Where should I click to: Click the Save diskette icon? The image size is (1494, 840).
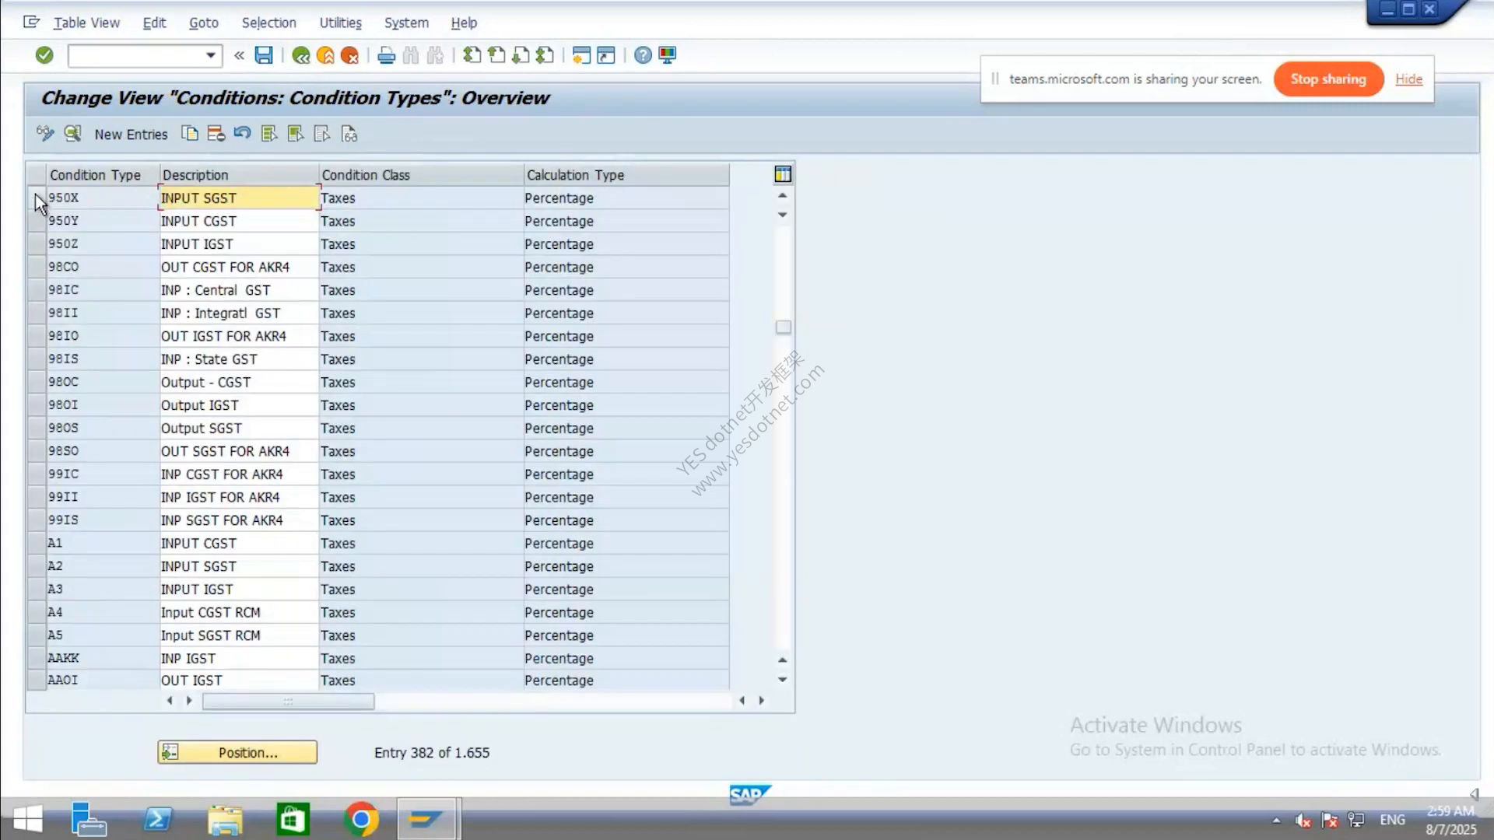264,55
